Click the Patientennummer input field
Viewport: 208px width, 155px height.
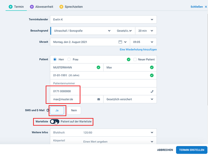(x=102, y=83)
